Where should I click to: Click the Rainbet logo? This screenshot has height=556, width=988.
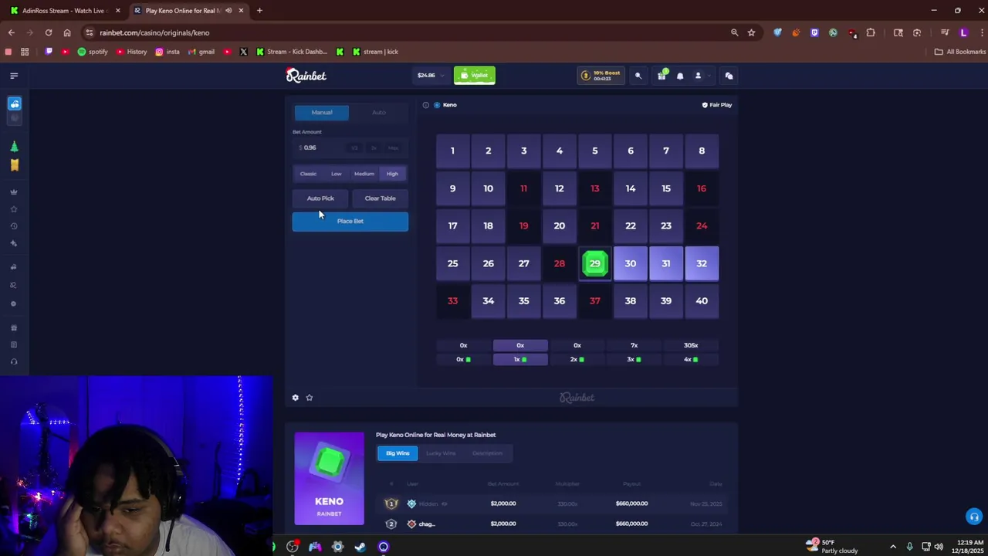[306, 75]
